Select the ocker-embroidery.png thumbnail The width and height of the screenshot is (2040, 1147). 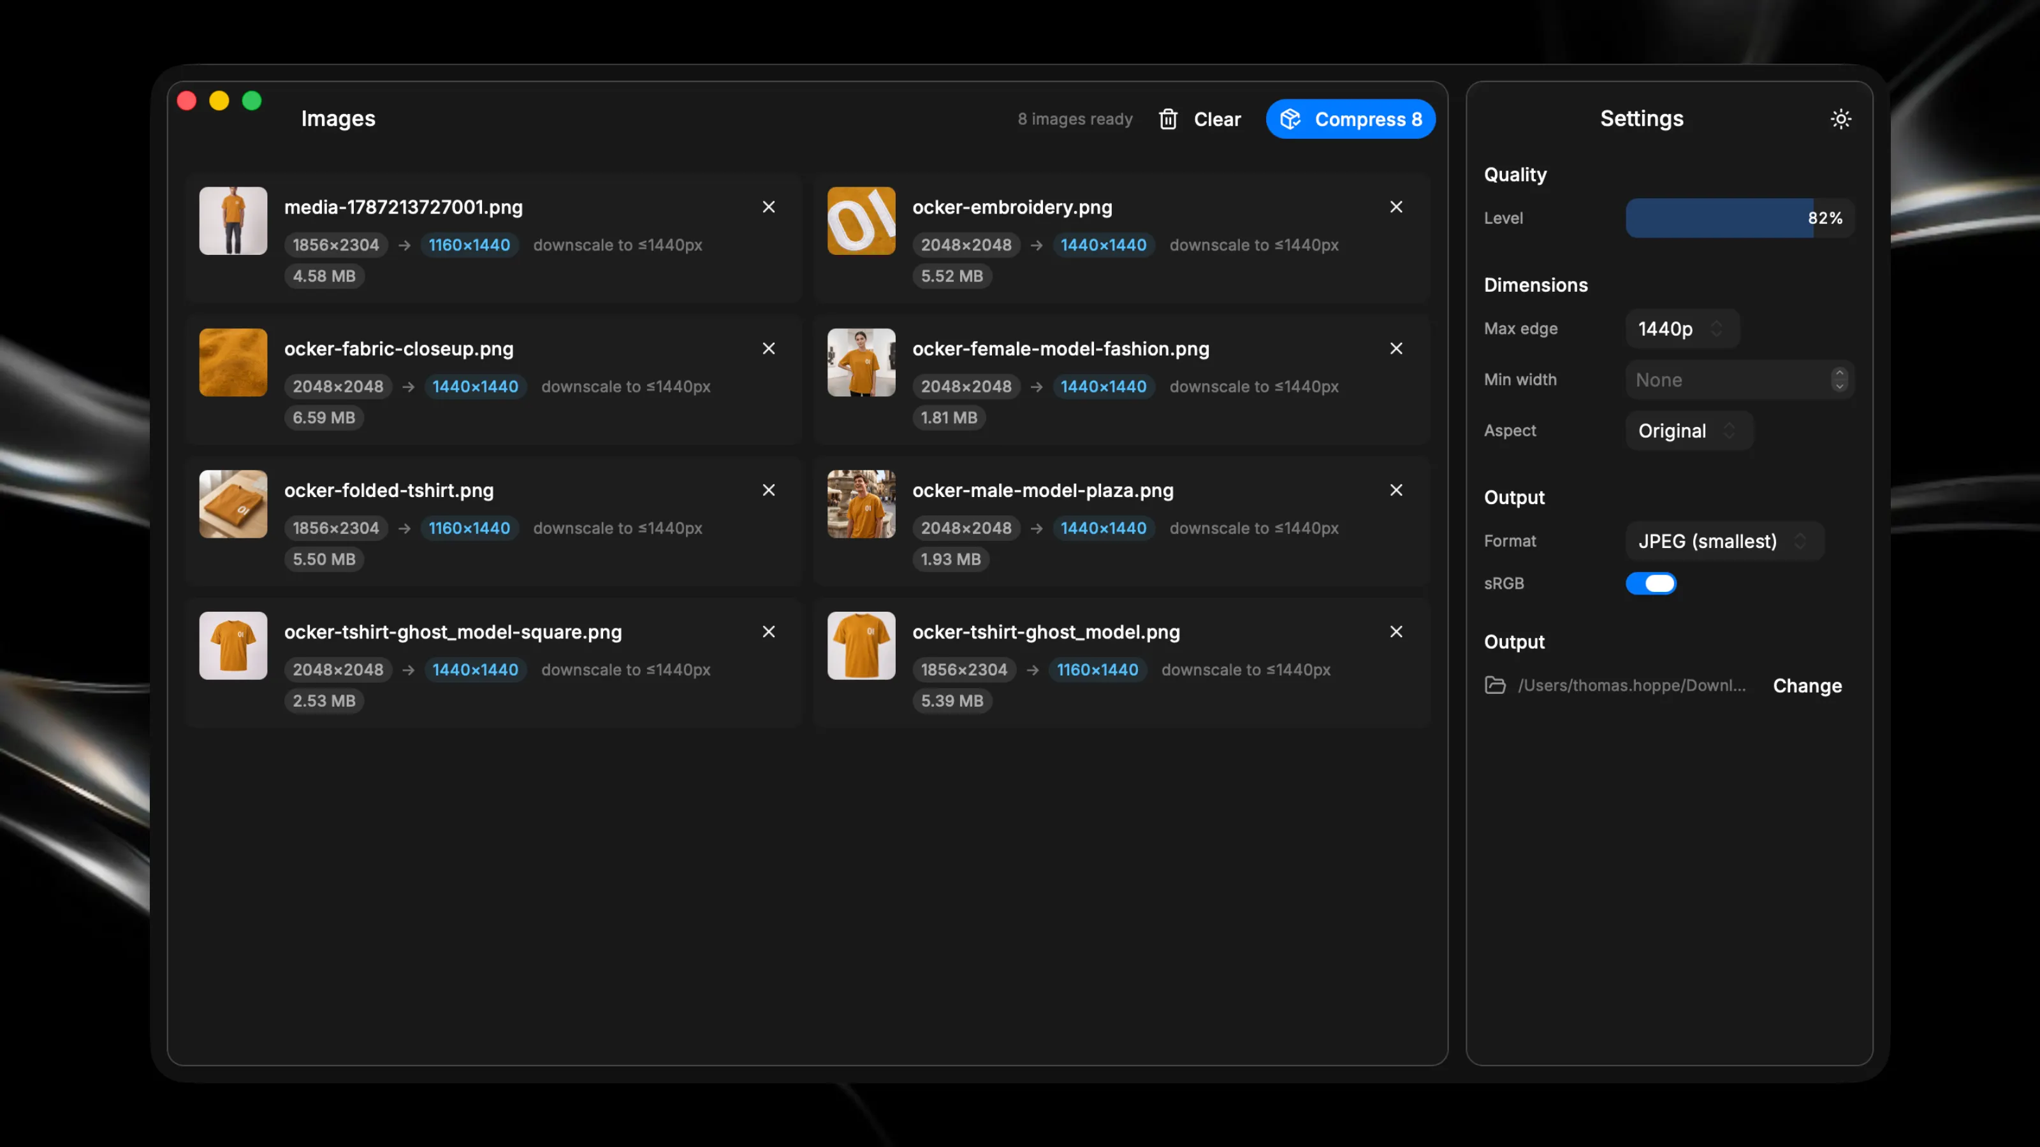pyautogui.click(x=861, y=221)
